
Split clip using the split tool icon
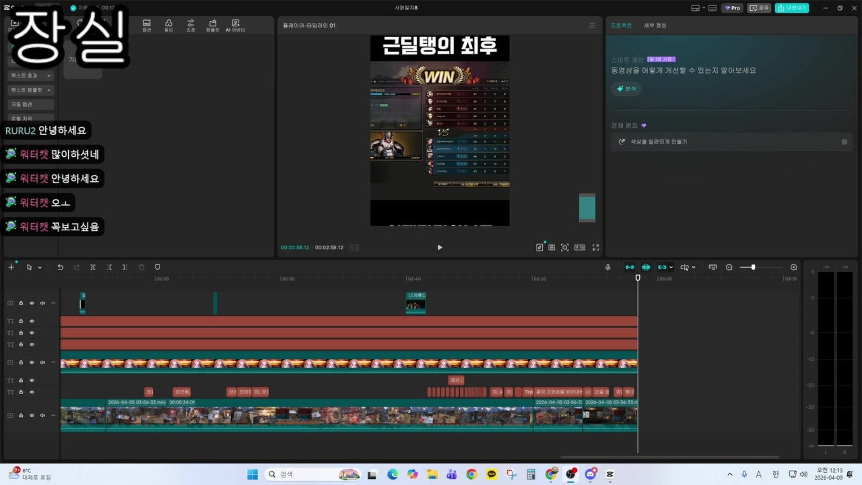coord(93,267)
